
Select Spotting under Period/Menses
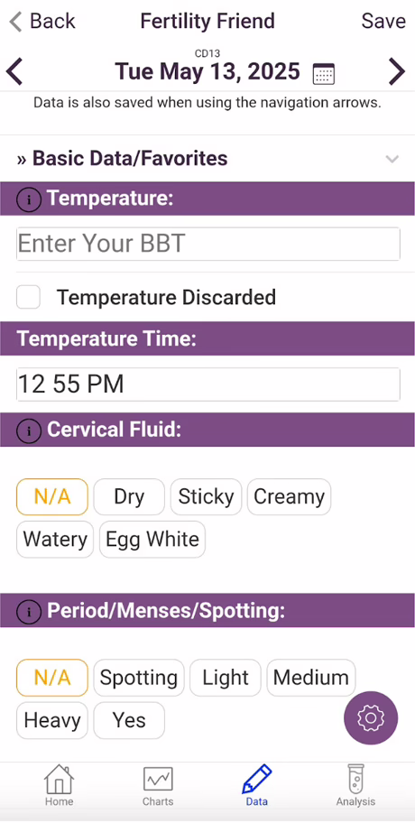coord(139,678)
